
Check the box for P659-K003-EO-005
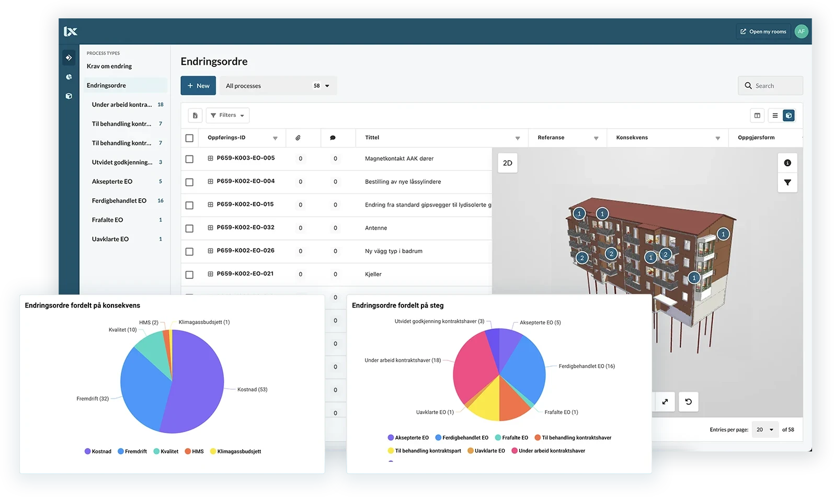pos(189,159)
